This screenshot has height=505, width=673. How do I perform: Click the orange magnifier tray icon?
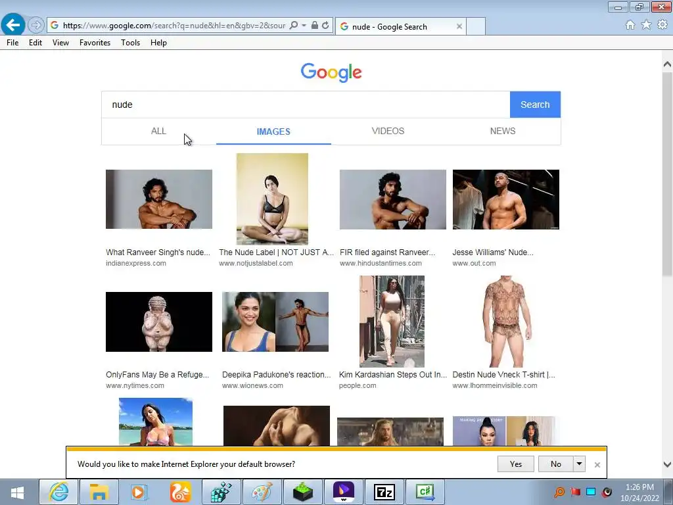click(559, 492)
